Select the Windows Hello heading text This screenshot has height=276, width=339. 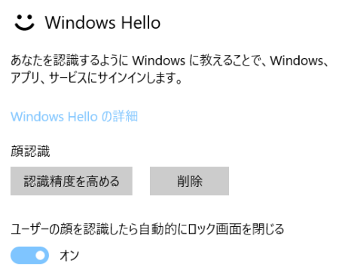(x=102, y=23)
